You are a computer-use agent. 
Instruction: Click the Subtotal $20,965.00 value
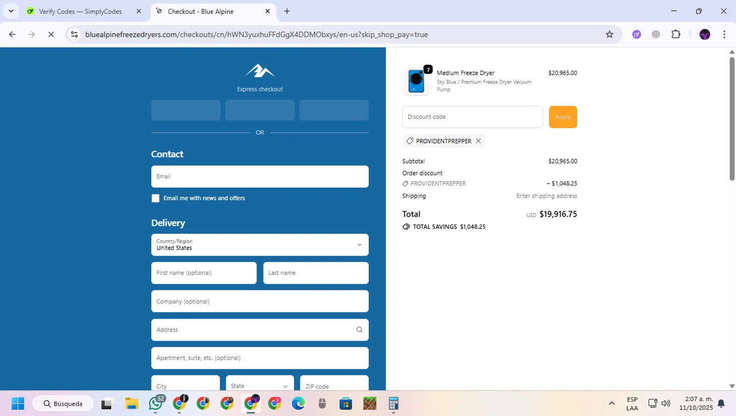pyautogui.click(x=563, y=161)
